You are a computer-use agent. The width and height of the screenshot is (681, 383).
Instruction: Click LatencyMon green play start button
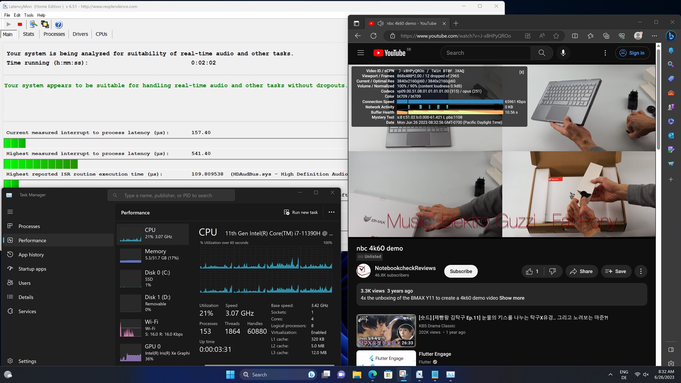point(9,24)
